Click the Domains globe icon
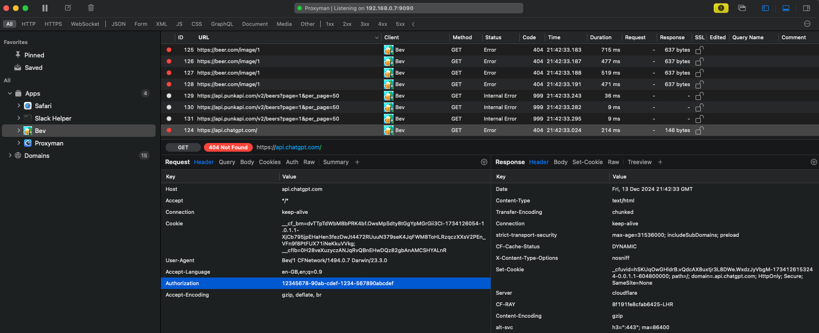The image size is (819, 333). (18, 155)
